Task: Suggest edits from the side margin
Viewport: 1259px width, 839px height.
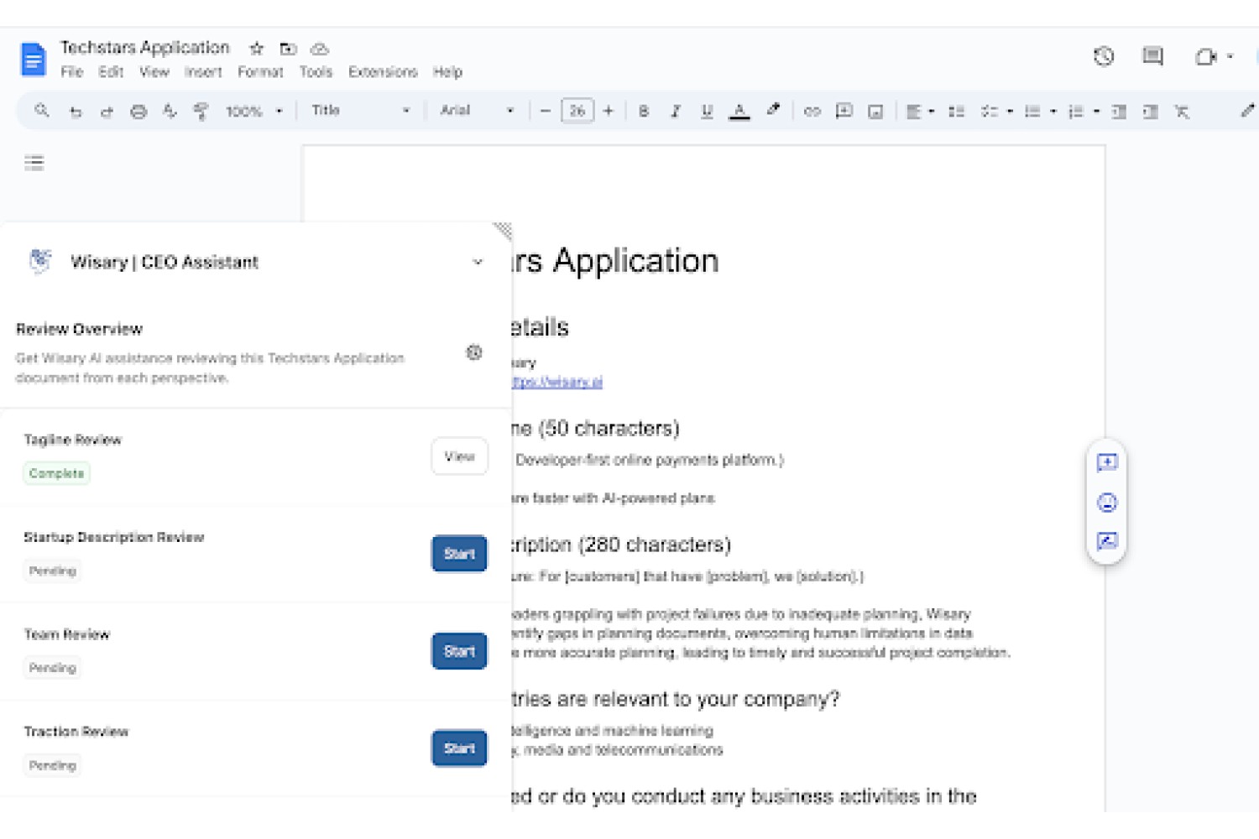Action: point(1107,541)
